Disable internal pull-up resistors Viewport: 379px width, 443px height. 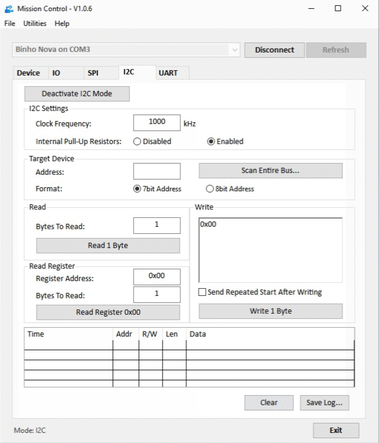(138, 142)
